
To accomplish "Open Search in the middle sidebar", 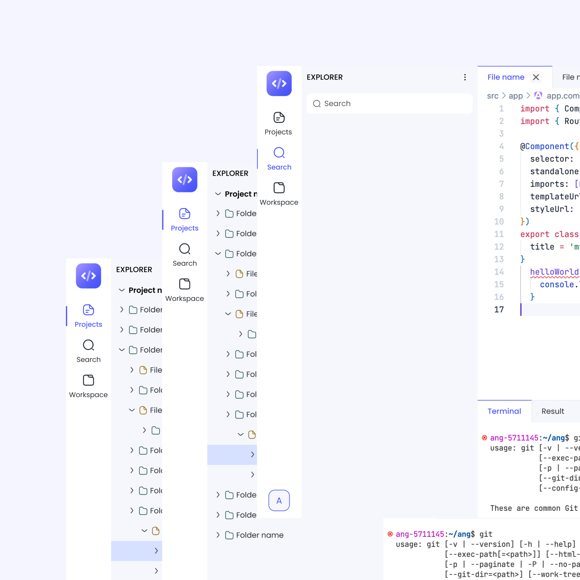I will coord(185,255).
